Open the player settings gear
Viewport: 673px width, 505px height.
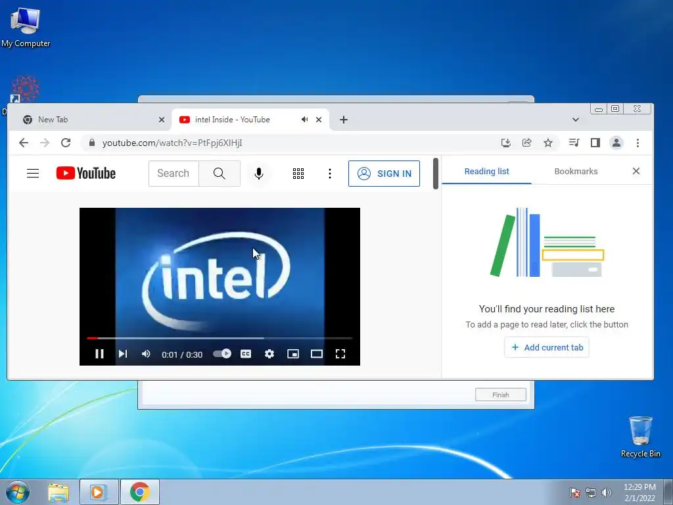[269, 354]
